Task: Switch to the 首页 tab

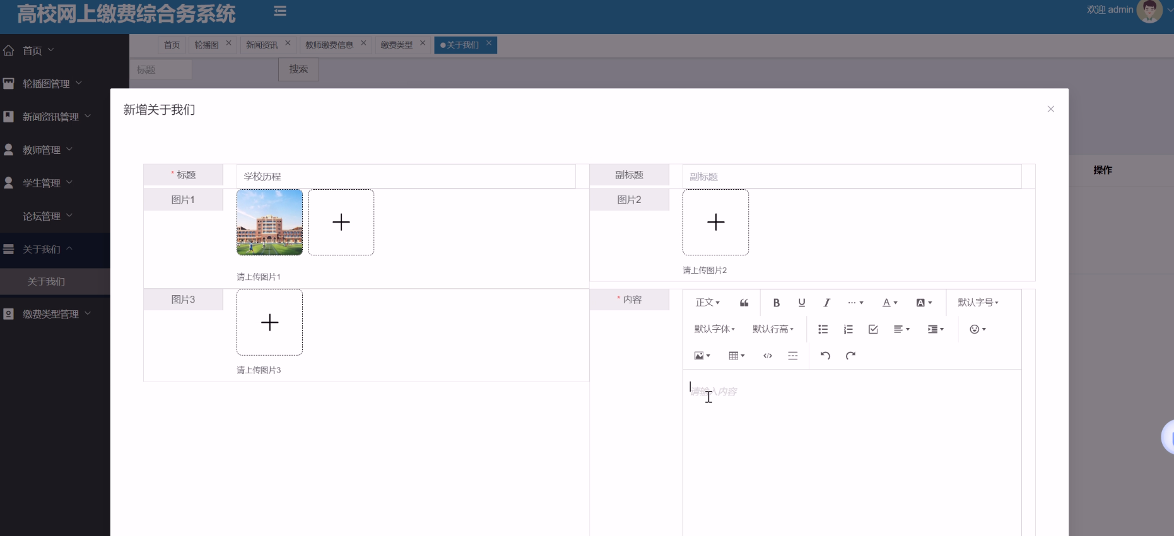Action: click(172, 45)
